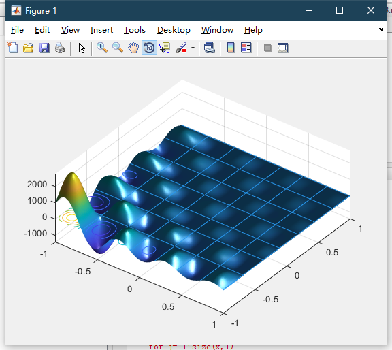This screenshot has height=350, width=392.
Task: Open the Brush color dropdown arrow
Action: pos(193,48)
